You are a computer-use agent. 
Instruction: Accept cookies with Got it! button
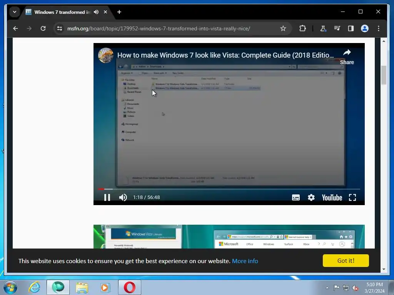(x=346, y=261)
